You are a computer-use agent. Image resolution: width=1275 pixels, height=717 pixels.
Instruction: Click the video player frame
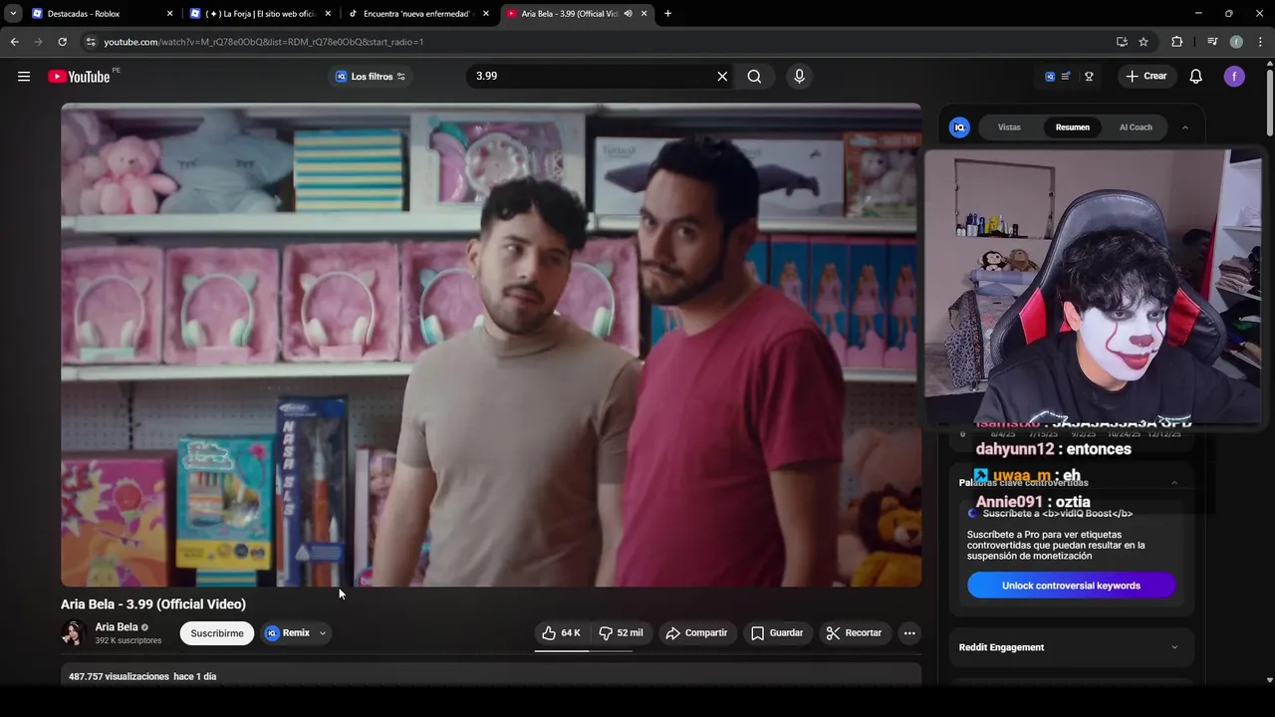point(491,346)
